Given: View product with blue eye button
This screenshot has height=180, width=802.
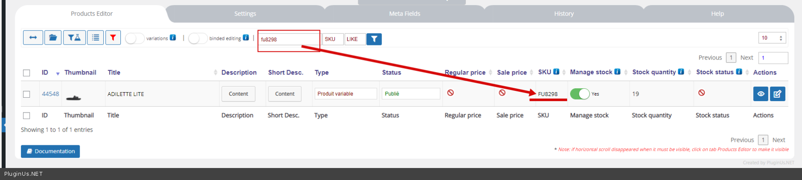Looking at the screenshot, I should point(760,94).
